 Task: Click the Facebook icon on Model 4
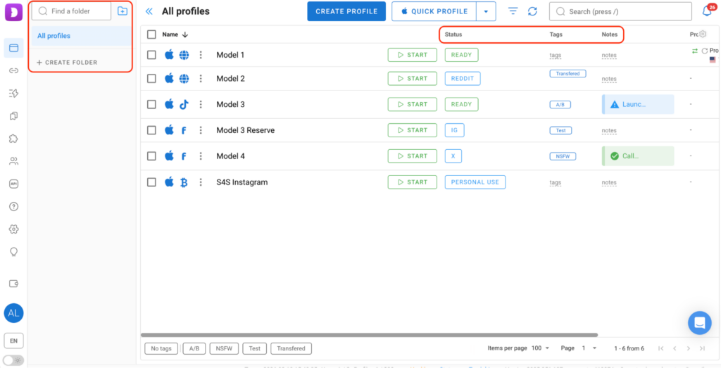[184, 156]
